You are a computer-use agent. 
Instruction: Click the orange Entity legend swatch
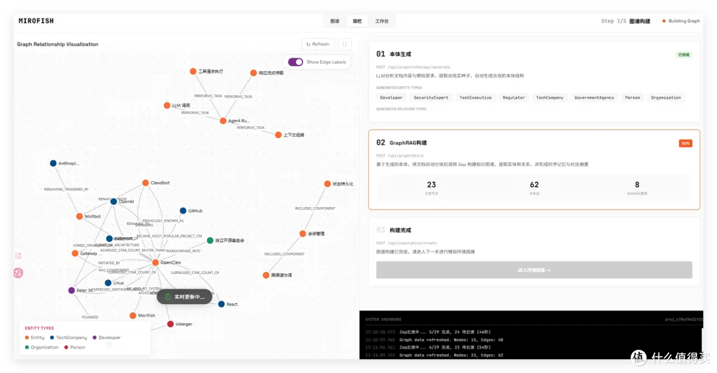27,338
